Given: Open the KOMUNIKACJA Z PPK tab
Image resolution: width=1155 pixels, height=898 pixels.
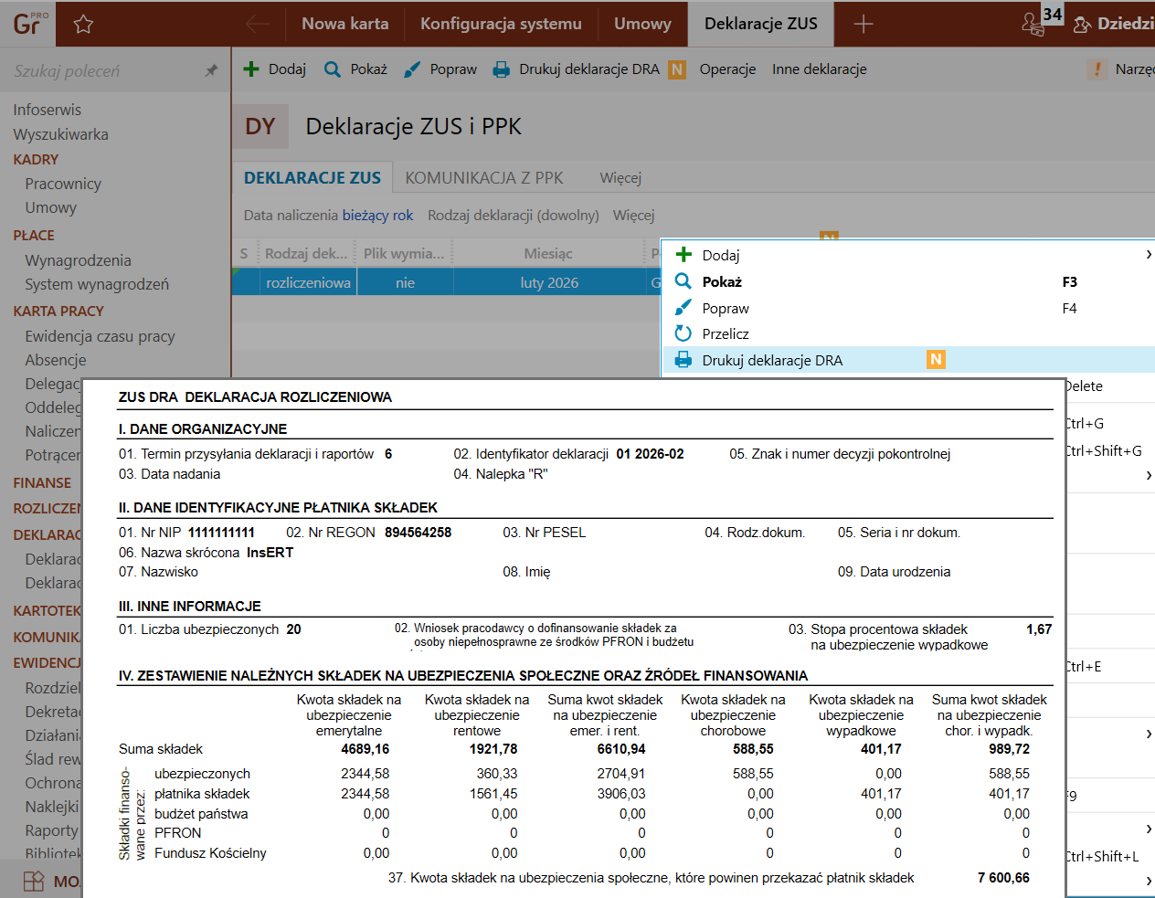Looking at the screenshot, I should [484, 178].
